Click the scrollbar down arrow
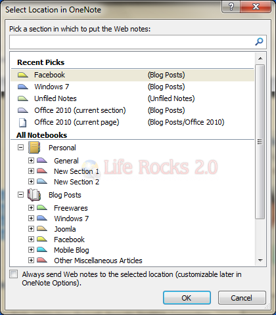 260,261
